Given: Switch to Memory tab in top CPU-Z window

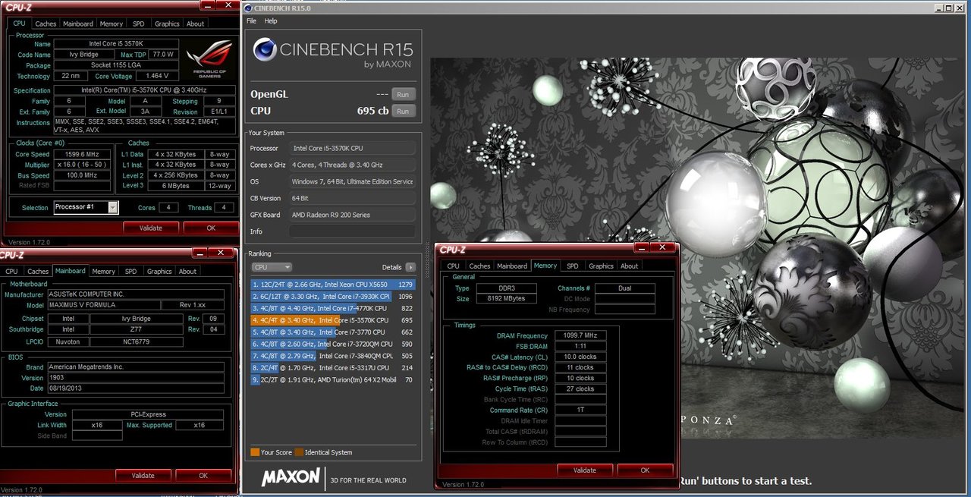Looking at the screenshot, I should (x=112, y=24).
